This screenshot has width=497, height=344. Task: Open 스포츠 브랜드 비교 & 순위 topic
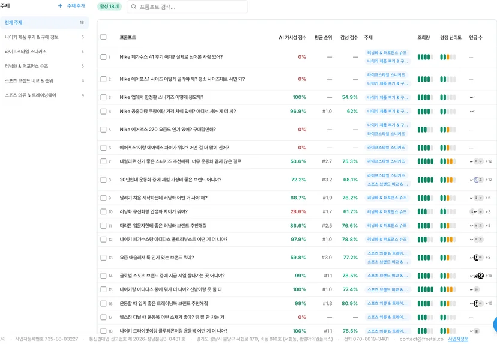coord(44,80)
